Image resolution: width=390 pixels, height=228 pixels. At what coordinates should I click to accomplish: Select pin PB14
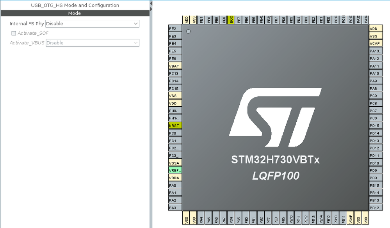pos(376,193)
